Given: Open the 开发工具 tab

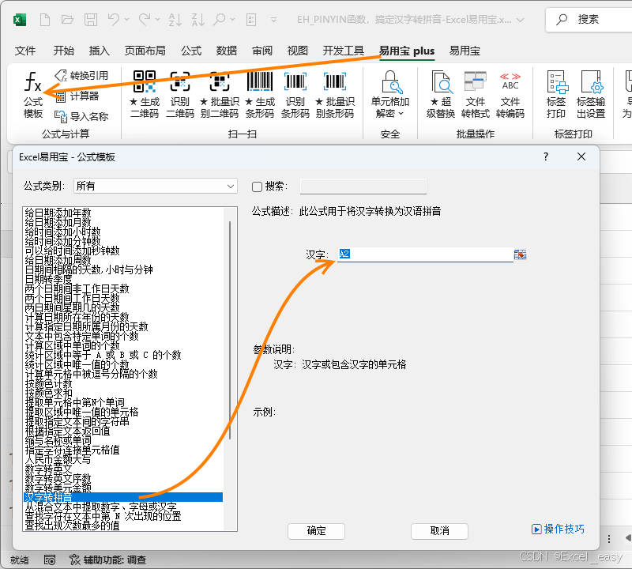Looking at the screenshot, I should [344, 51].
